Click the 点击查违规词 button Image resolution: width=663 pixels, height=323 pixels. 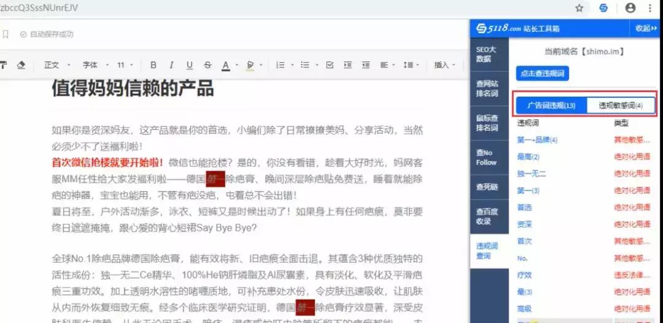pyautogui.click(x=543, y=74)
